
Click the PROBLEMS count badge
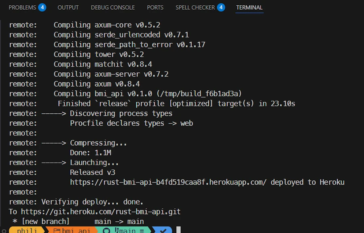click(x=42, y=7)
